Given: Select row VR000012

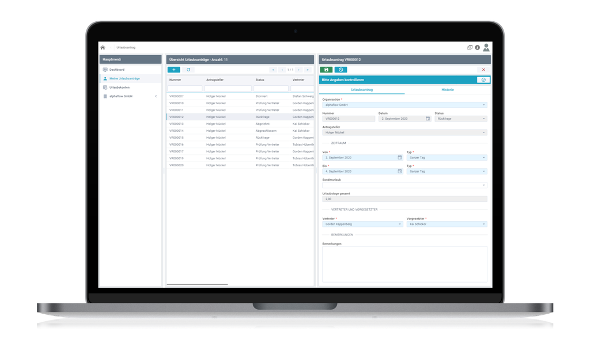Looking at the screenshot, I should coord(240,117).
